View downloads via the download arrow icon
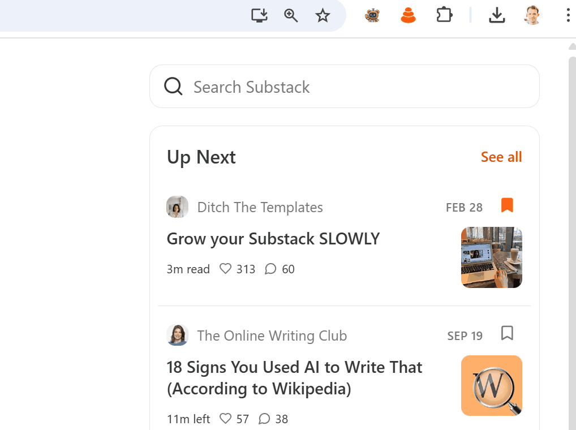The width and height of the screenshot is (576, 430). [497, 15]
